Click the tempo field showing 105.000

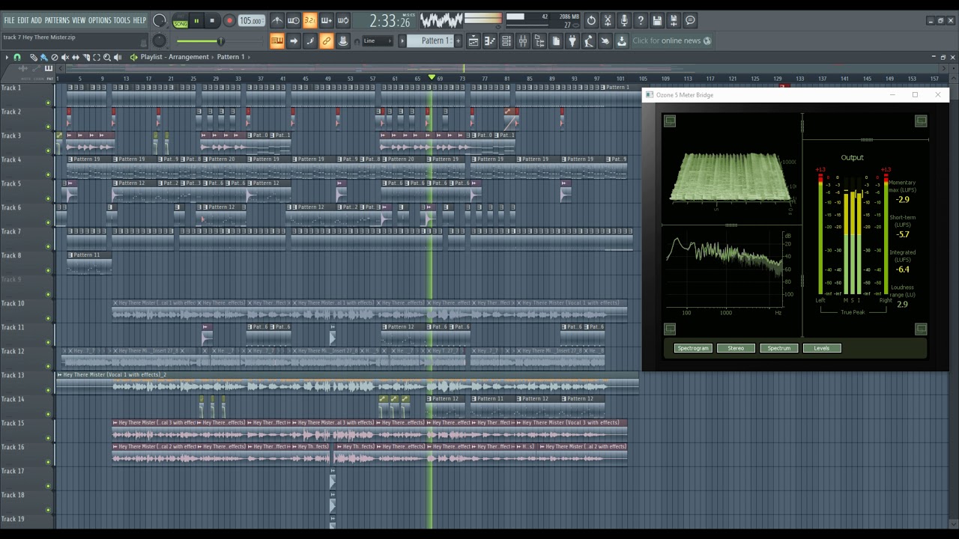(x=251, y=21)
